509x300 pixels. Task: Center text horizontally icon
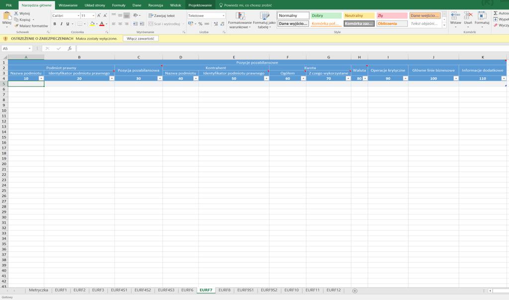(x=120, y=24)
